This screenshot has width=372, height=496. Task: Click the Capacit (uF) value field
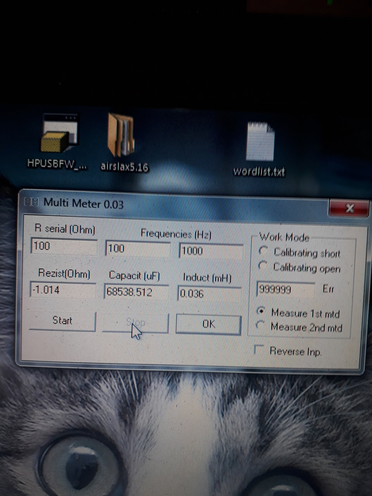point(136,292)
